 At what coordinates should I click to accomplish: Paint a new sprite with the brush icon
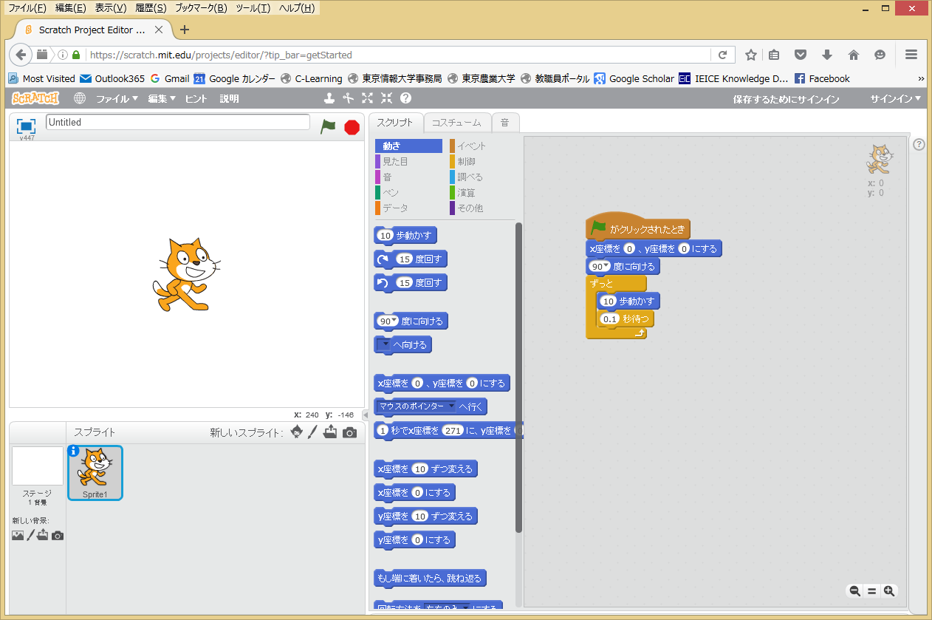point(312,432)
